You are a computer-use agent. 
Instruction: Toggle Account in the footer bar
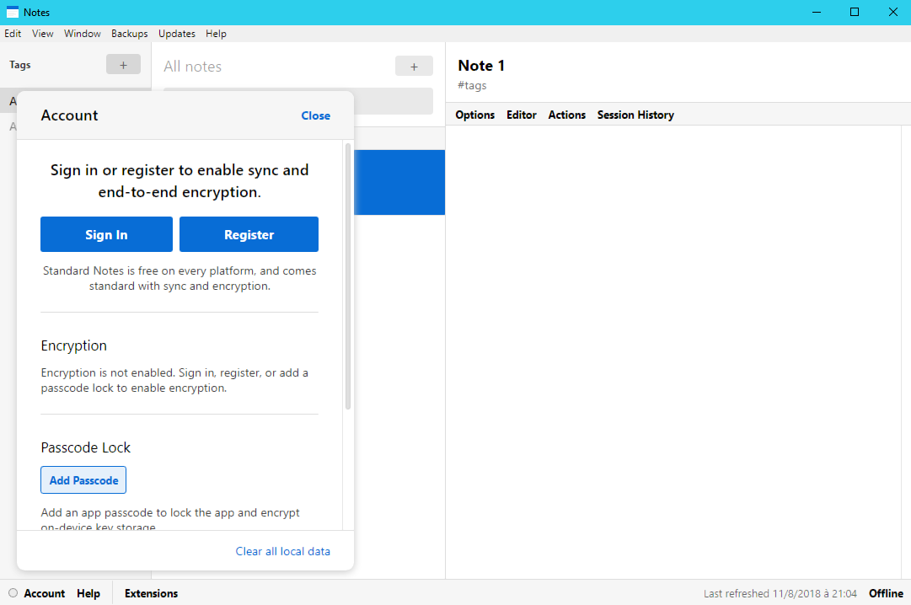(44, 593)
